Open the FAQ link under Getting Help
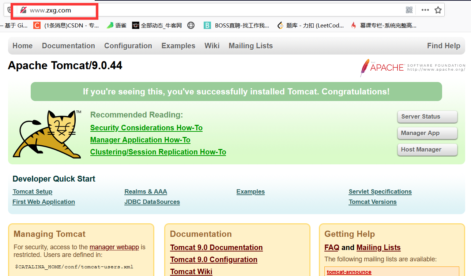The height and width of the screenshot is (276, 471). [x=332, y=247]
